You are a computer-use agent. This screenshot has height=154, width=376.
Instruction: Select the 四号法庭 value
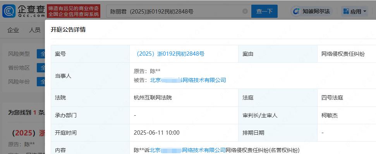pyautogui.click(x=332, y=98)
